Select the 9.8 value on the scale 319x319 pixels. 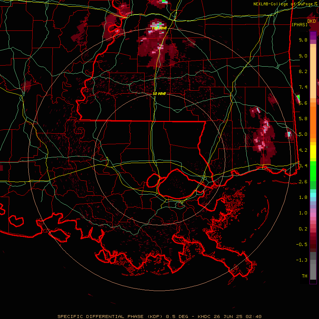click(303, 40)
